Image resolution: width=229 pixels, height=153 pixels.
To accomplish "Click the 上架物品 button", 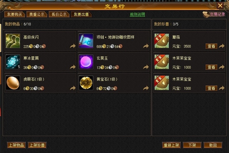I will [x=16, y=145].
